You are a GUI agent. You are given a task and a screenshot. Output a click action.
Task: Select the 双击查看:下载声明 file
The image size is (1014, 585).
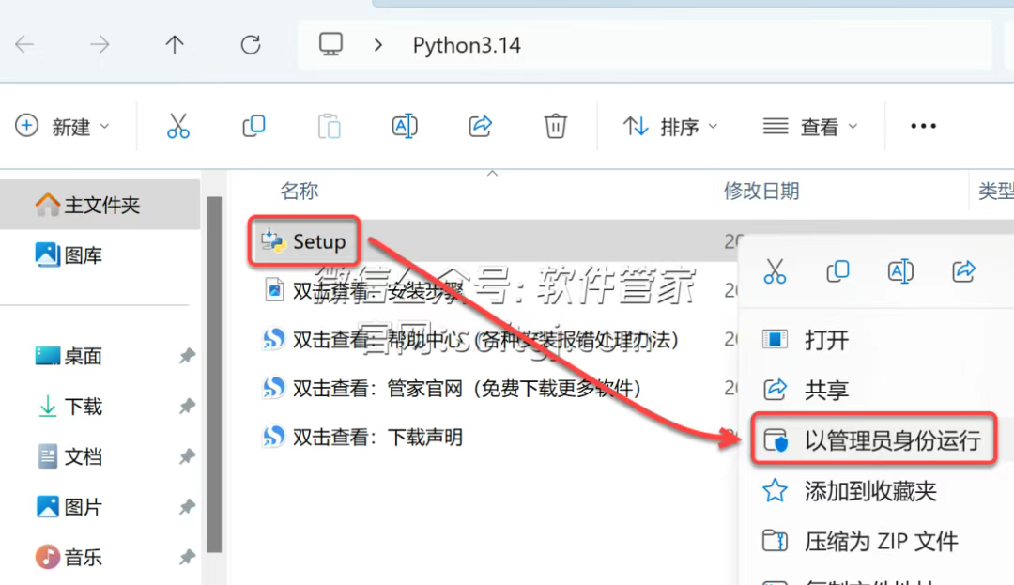(x=362, y=437)
